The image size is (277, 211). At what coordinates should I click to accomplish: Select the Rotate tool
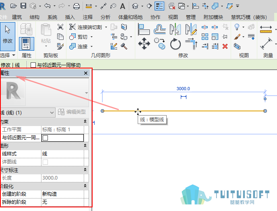click(x=176, y=43)
